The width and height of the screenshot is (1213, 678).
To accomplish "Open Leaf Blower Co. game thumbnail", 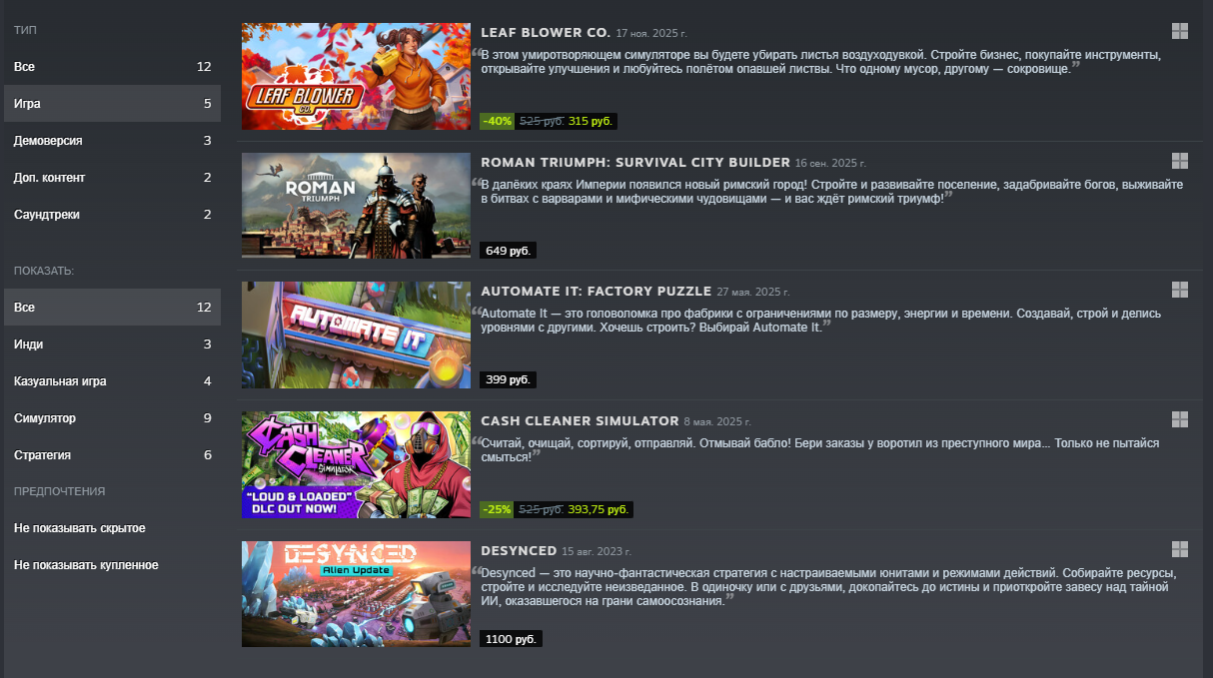I will point(356,76).
